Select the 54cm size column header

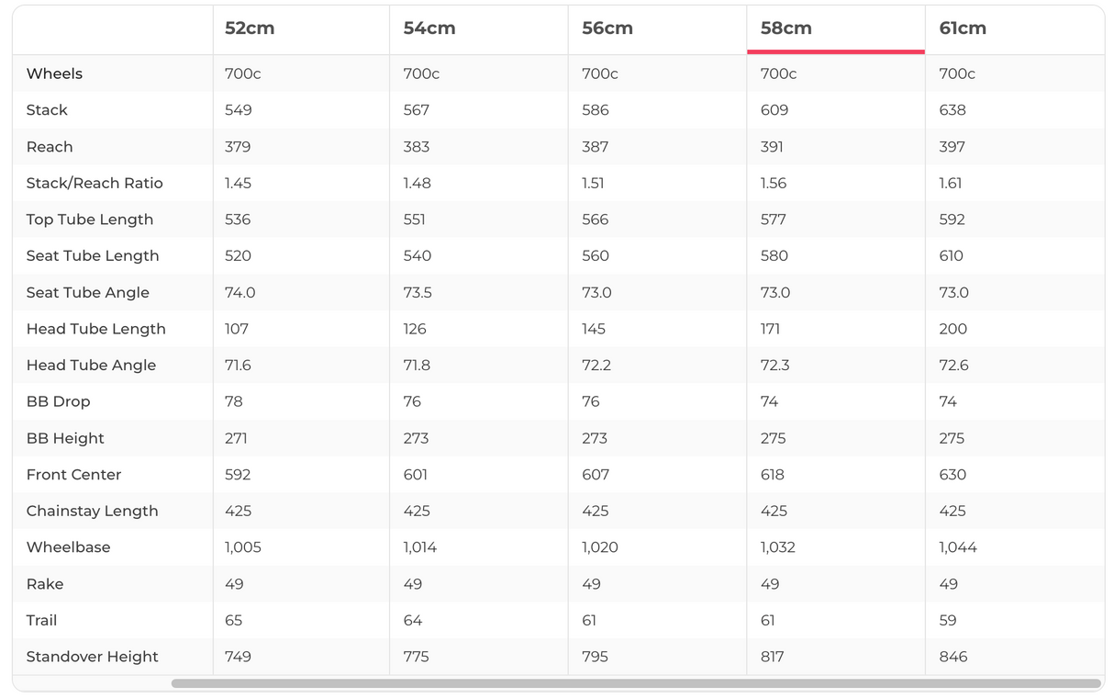[x=429, y=28]
